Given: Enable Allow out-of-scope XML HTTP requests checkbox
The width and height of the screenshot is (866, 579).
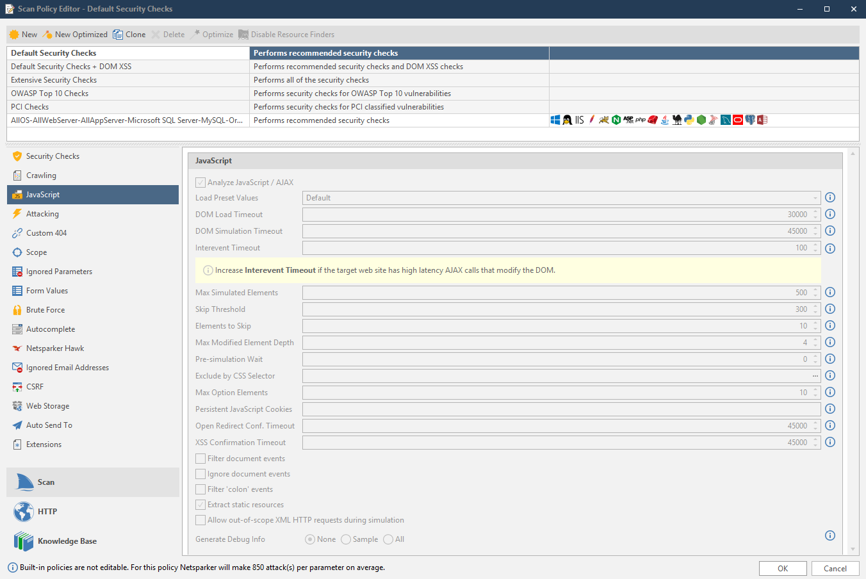Looking at the screenshot, I should pyautogui.click(x=200, y=520).
